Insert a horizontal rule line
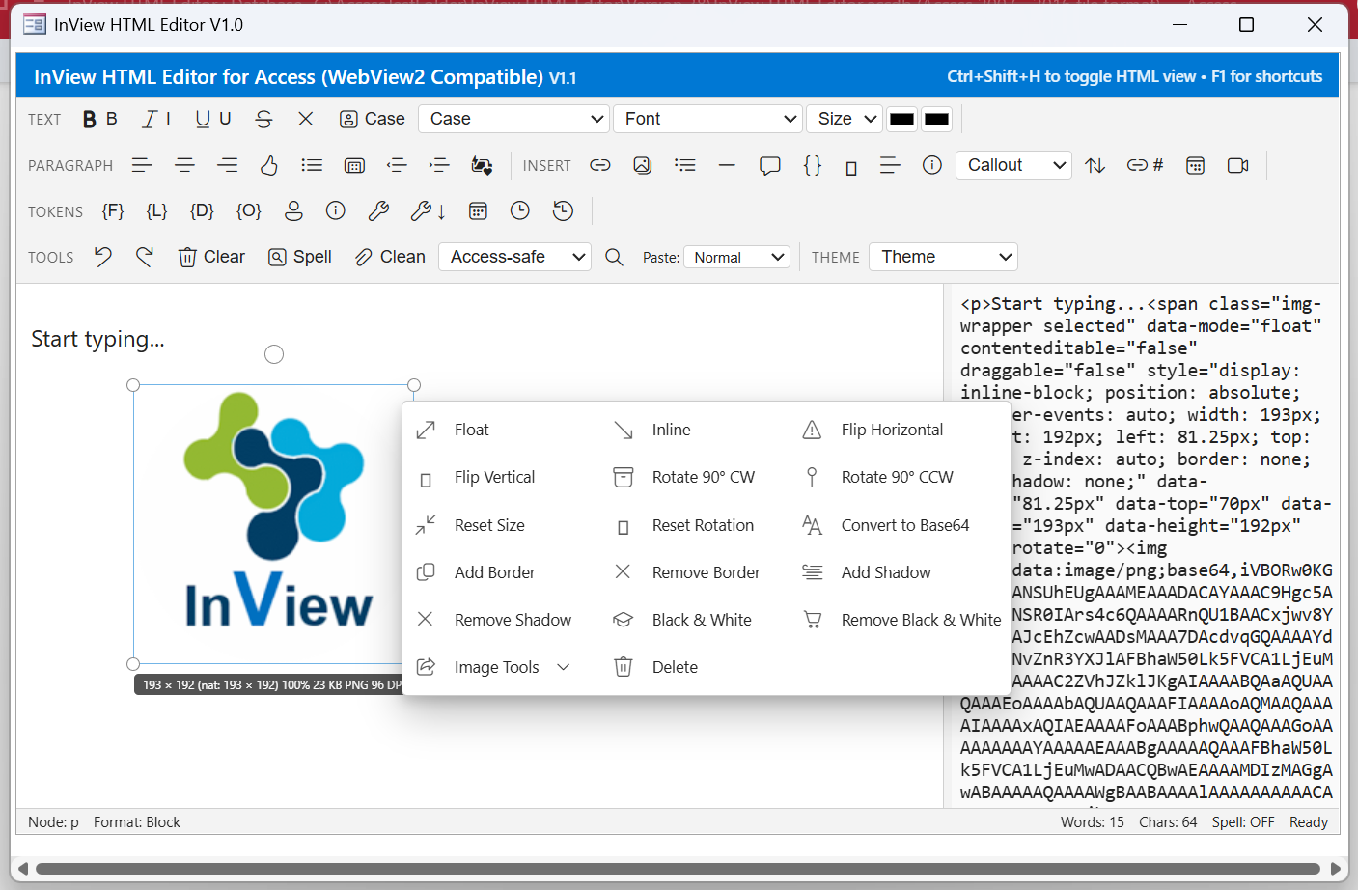This screenshot has height=890, width=1358. pos(727,165)
